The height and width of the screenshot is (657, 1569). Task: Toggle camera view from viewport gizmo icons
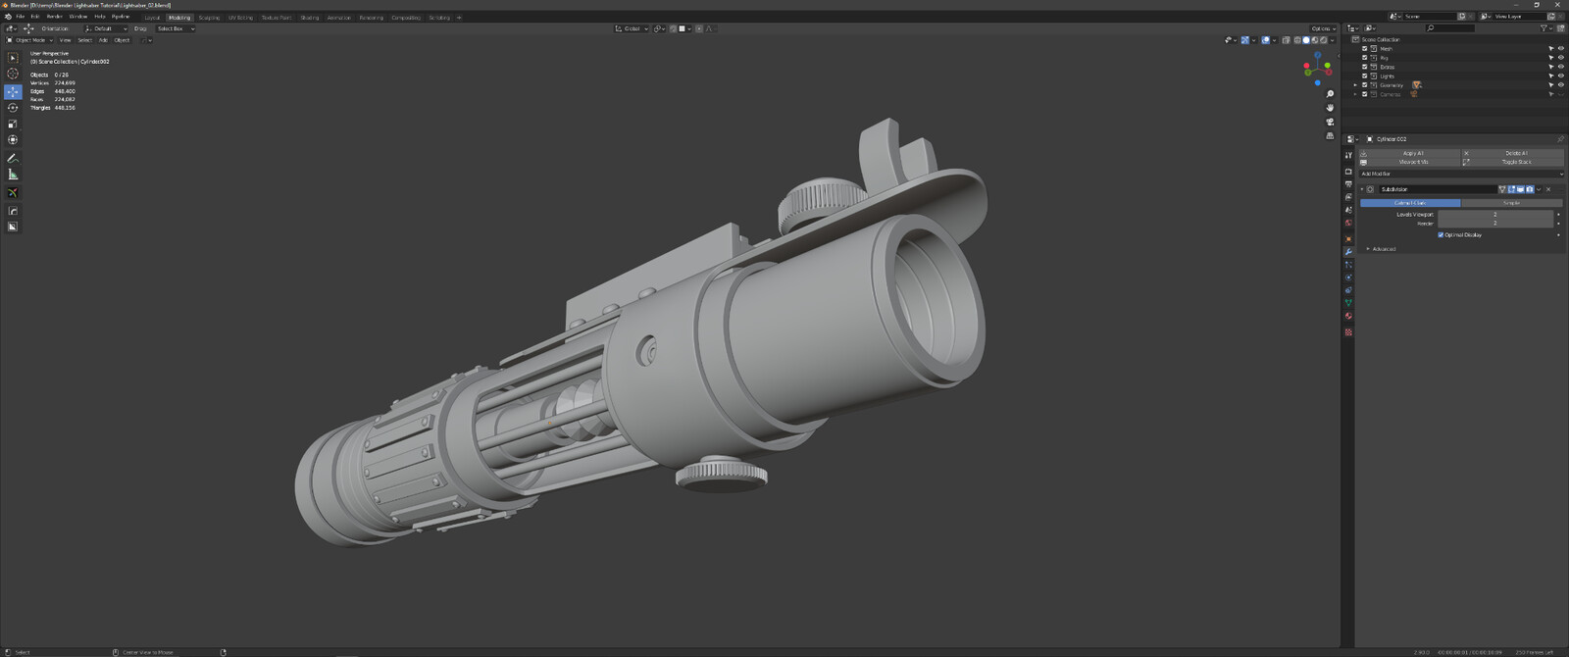point(1330,122)
